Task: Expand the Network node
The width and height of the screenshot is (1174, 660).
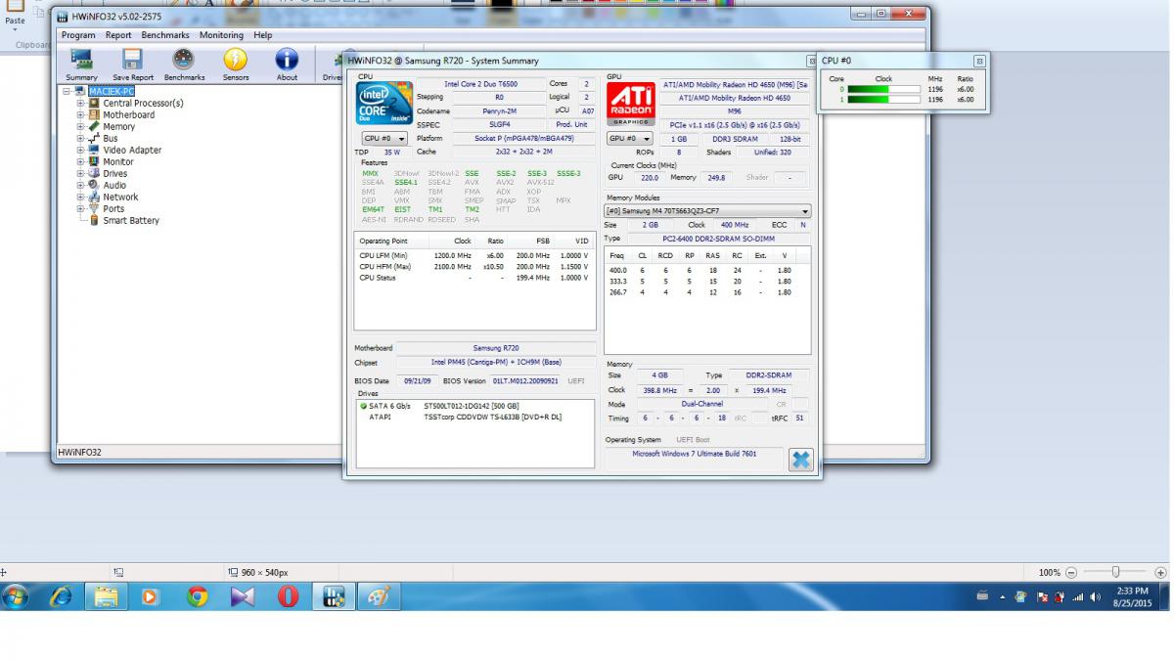Action: [x=81, y=198]
